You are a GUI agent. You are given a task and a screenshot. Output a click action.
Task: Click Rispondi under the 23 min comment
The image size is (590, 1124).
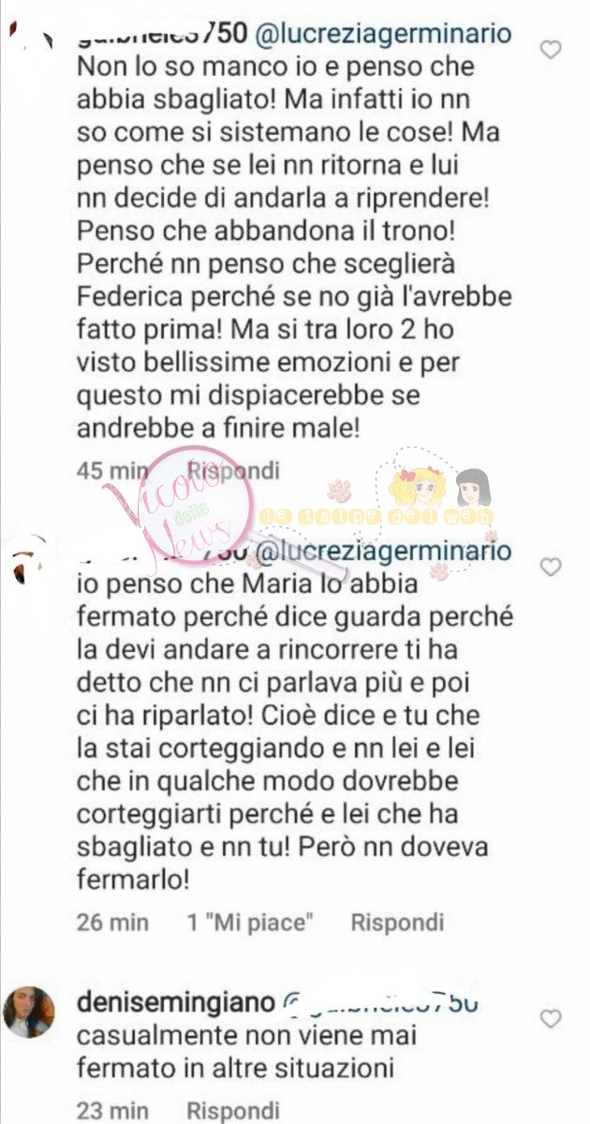234,1112
